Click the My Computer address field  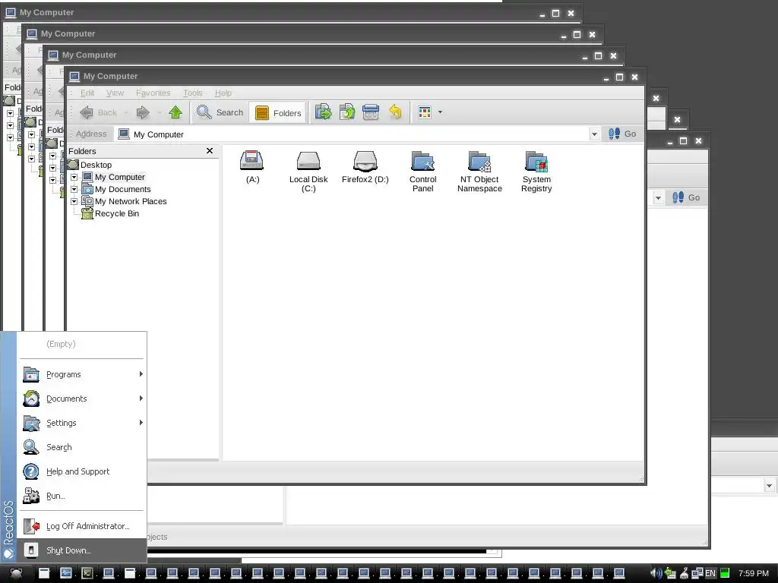point(351,134)
